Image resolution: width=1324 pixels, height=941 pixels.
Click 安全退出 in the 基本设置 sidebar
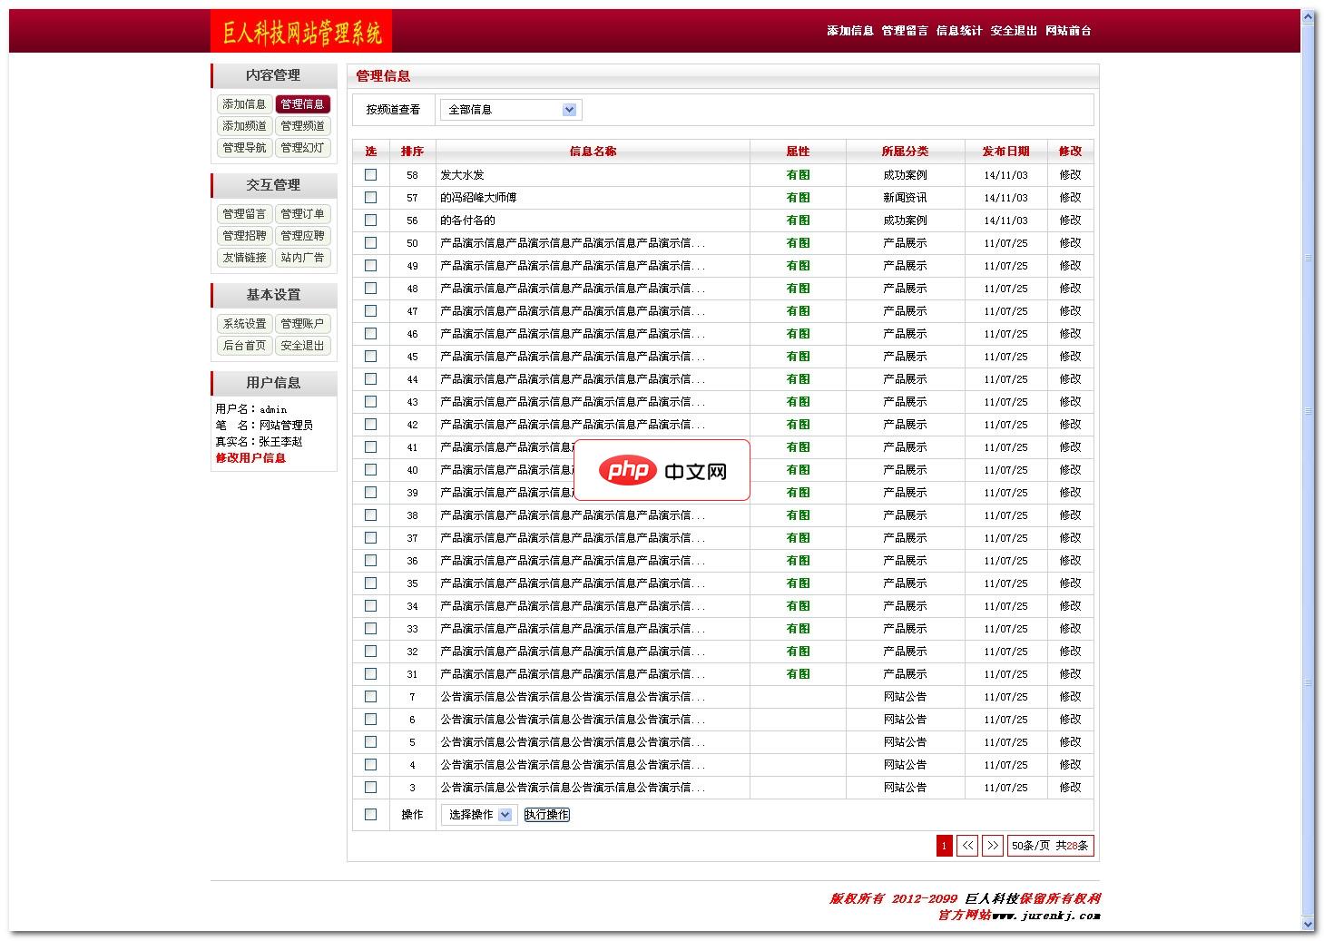tap(302, 346)
